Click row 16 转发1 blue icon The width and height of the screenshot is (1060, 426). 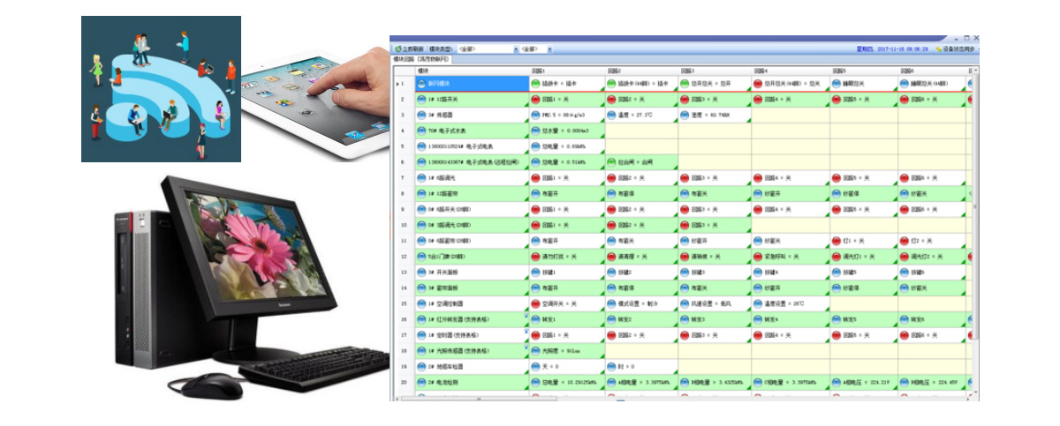[x=535, y=319]
